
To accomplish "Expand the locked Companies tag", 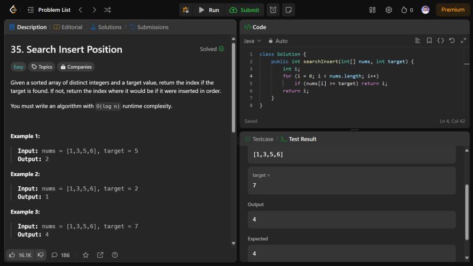I will (x=76, y=67).
